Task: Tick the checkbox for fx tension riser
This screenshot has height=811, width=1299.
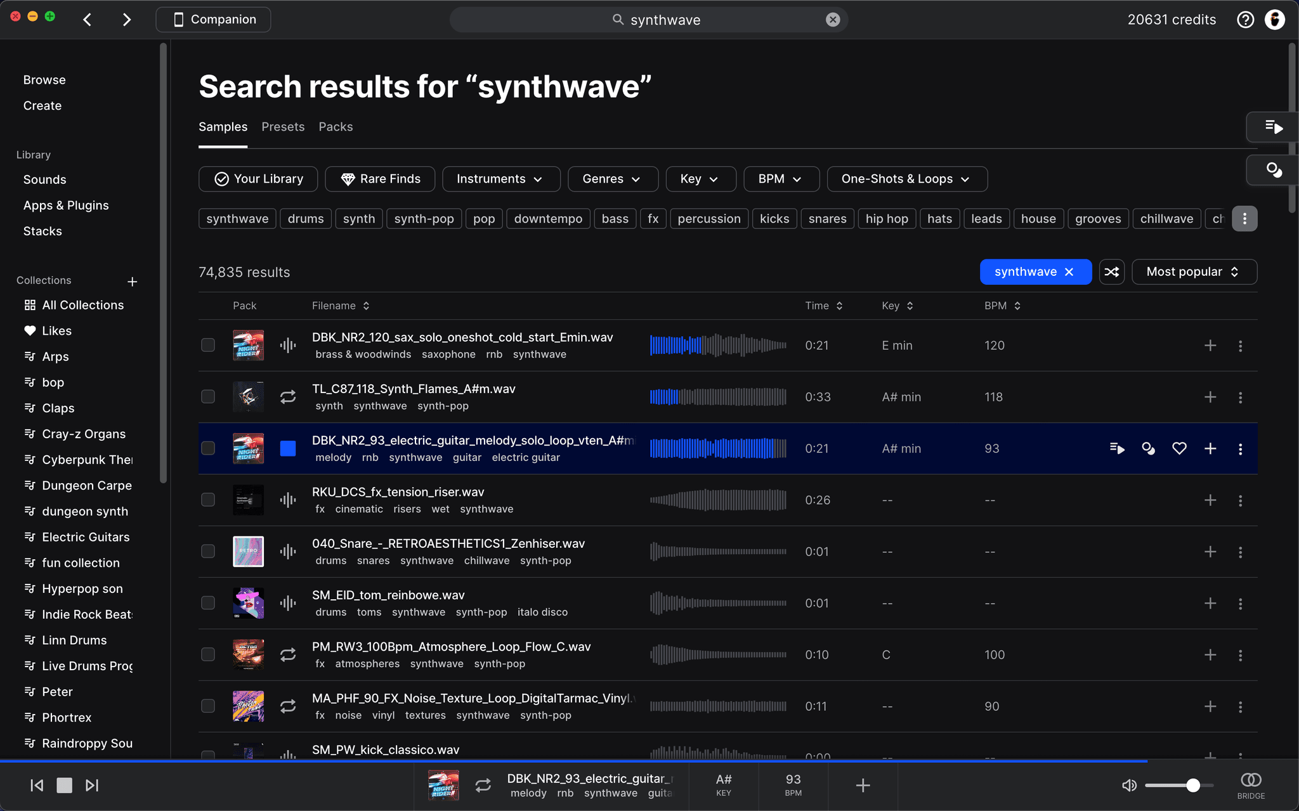Action: click(x=208, y=500)
